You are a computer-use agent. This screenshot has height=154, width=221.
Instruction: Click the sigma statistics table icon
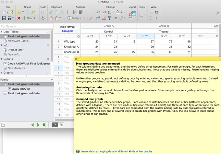tap(80, 12)
